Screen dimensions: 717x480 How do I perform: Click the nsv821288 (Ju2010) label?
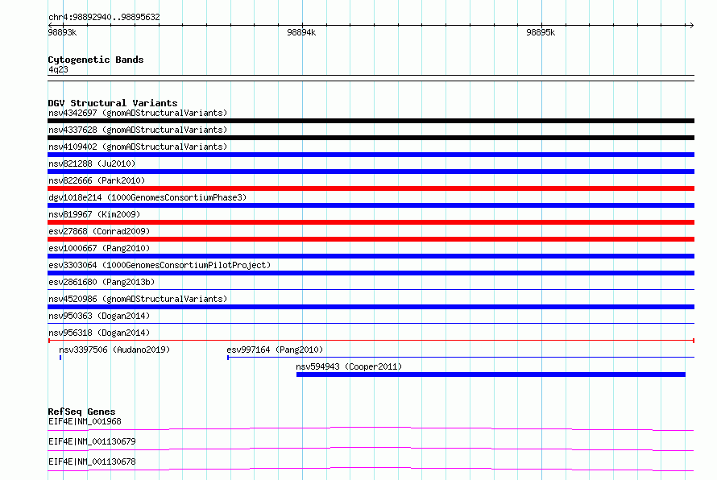pyautogui.click(x=92, y=163)
